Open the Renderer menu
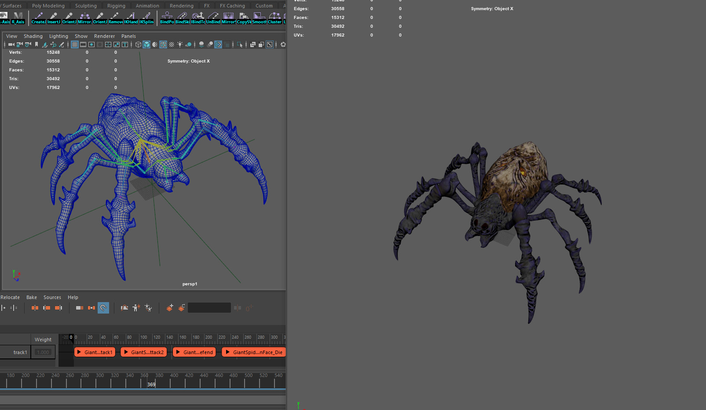Viewport: 706px width, 410px height. click(x=104, y=36)
